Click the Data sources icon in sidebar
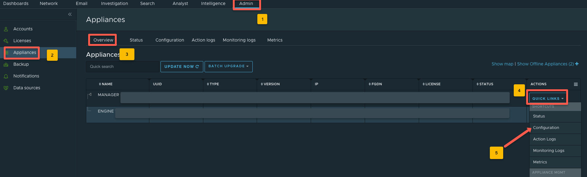Image resolution: width=587 pixels, height=177 pixels. [6, 88]
